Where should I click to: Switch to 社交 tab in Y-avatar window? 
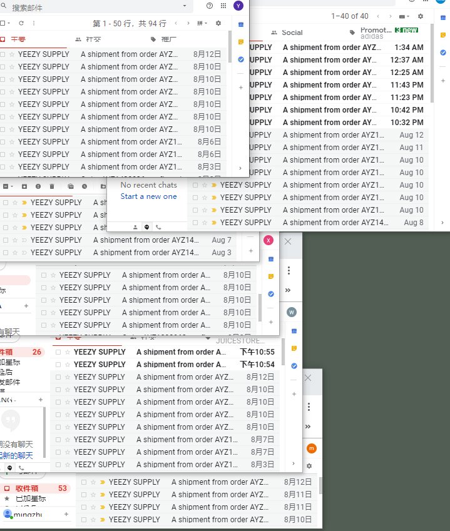click(88, 39)
